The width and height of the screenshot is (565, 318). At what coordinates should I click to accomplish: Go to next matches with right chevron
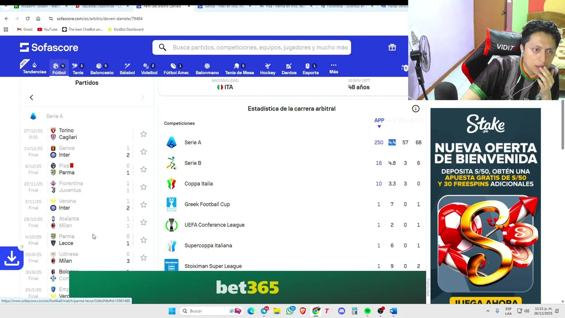tap(142, 97)
